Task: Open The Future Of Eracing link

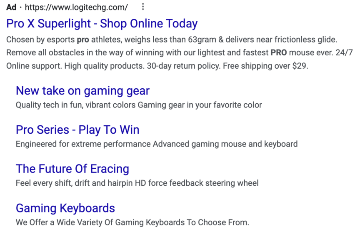Action: [x=72, y=169]
